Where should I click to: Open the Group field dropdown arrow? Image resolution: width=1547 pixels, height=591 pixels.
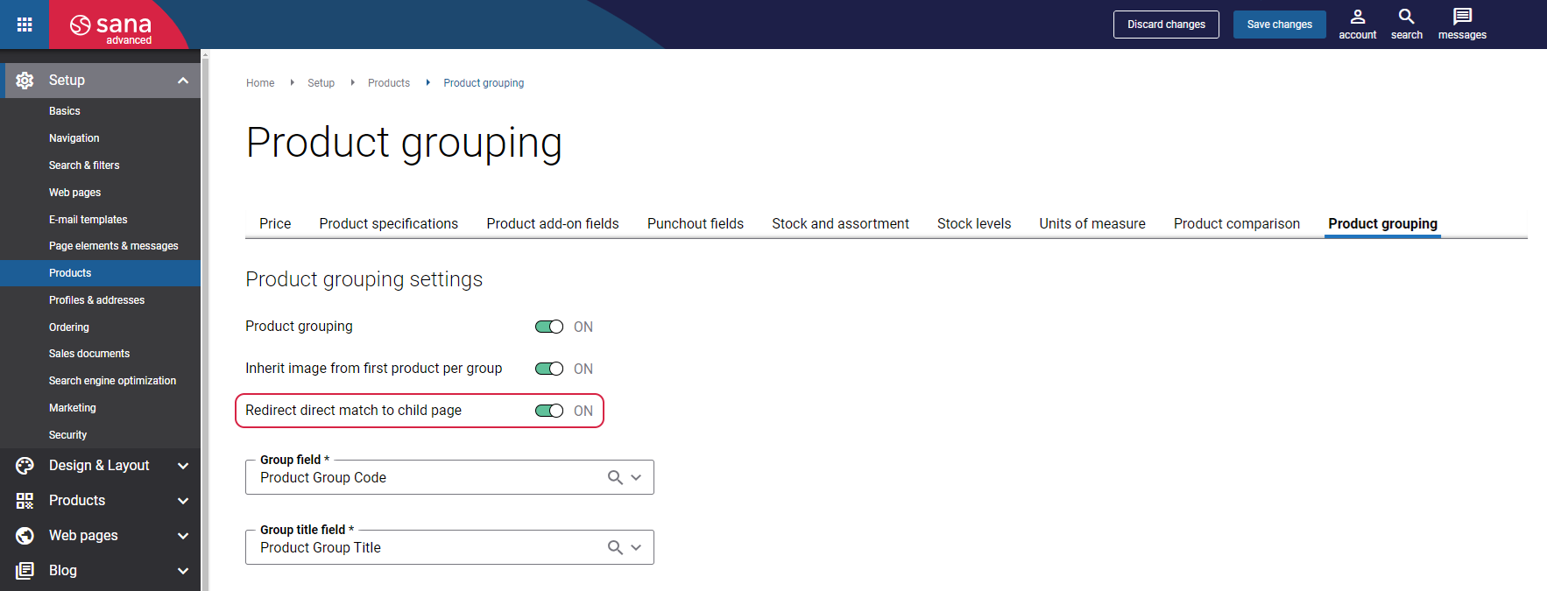636,477
